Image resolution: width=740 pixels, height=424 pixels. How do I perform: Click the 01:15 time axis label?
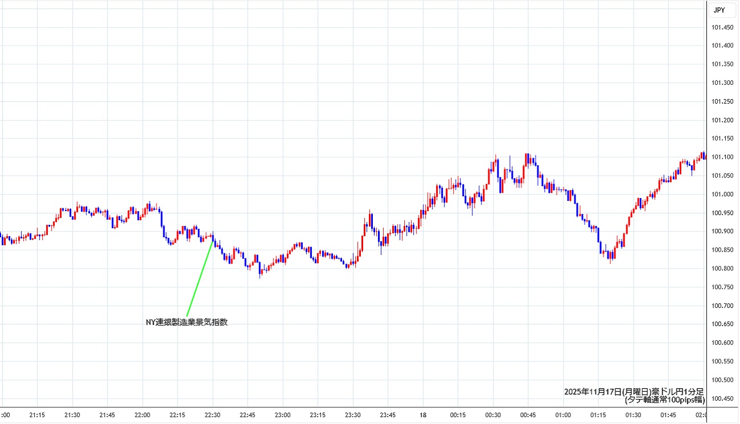point(598,415)
